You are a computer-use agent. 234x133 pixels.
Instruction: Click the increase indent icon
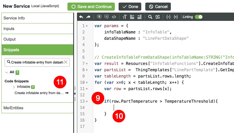coord(140,17)
